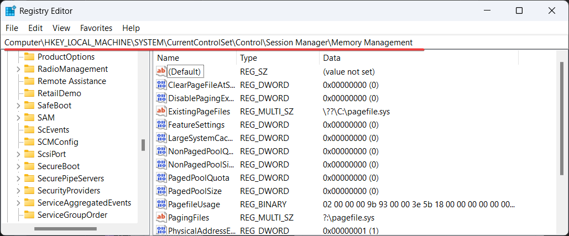Open the Help menu

131,28
